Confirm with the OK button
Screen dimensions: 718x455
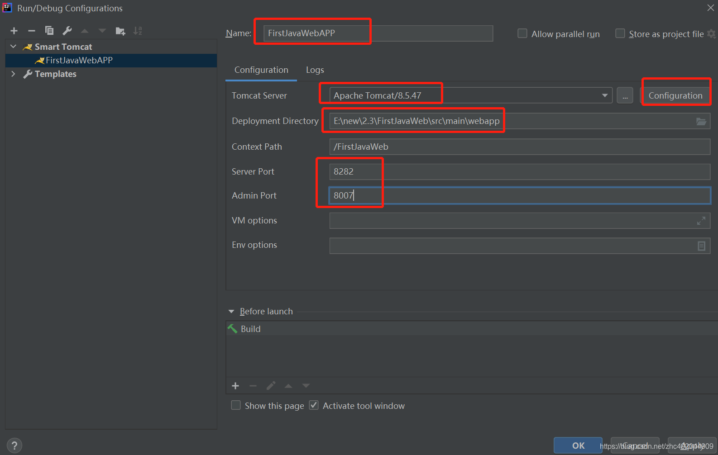coord(578,446)
